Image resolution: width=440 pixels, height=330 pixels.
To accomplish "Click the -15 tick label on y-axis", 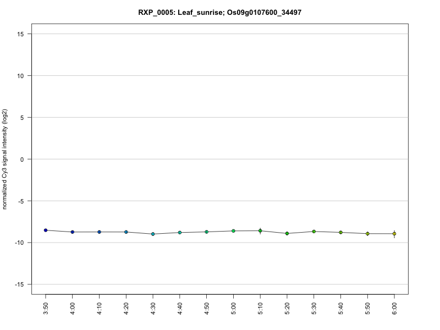I will (x=19, y=284).
